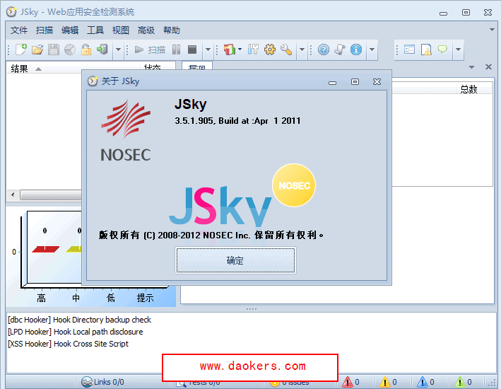
Task: Click the red 高 bar in chart
Action: click(x=45, y=249)
